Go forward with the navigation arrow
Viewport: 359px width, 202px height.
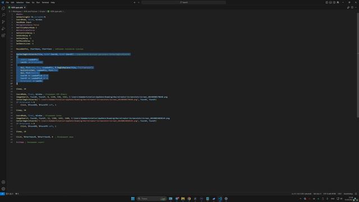click(139, 2)
